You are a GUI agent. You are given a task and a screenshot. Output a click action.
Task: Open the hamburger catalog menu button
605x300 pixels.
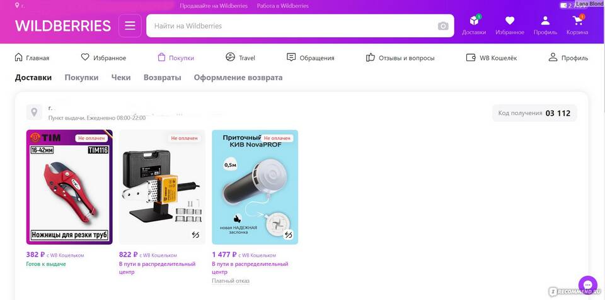[130, 26]
